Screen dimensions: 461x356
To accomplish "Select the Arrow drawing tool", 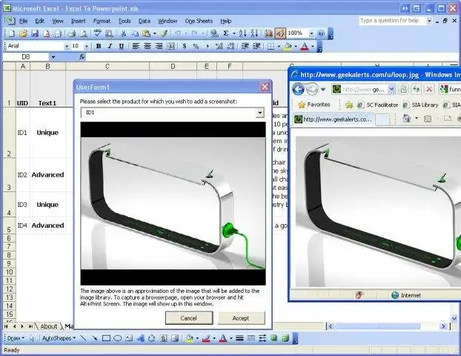I will pos(94,338).
